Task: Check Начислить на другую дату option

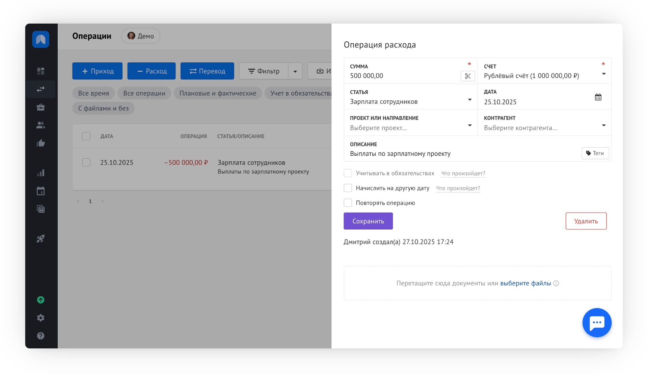Action: 348,188
